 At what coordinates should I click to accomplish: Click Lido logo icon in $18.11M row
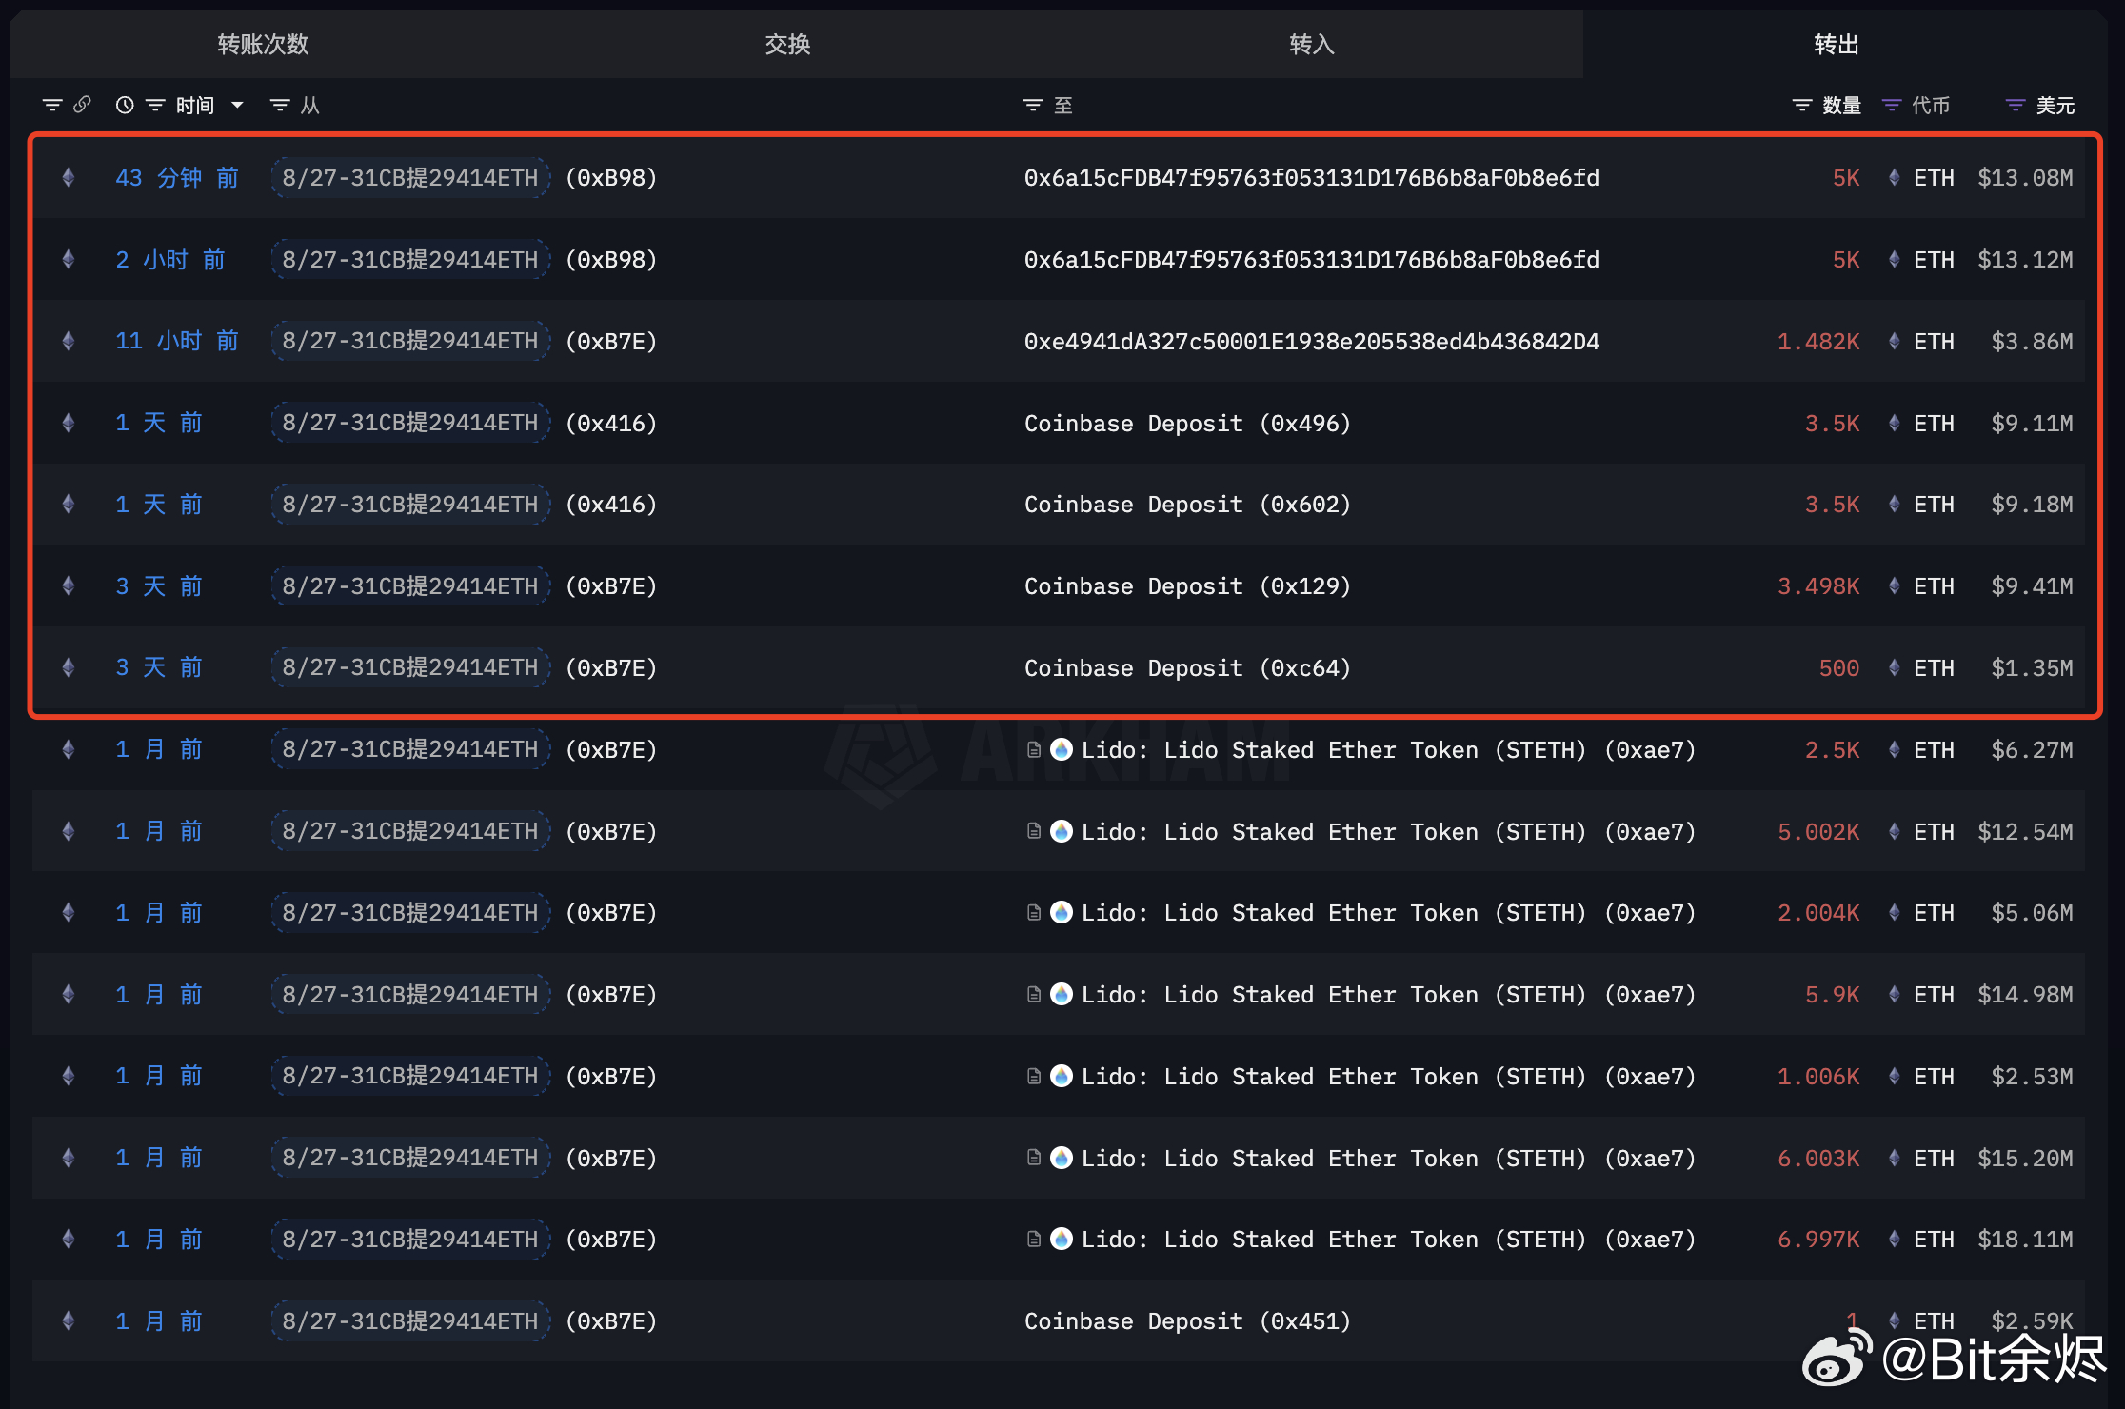(1062, 1240)
